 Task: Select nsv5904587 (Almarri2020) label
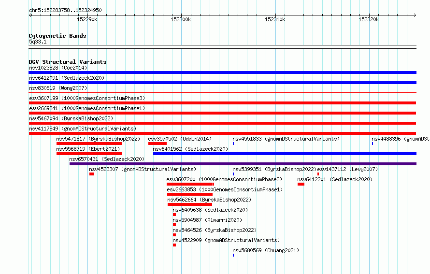click(207, 220)
